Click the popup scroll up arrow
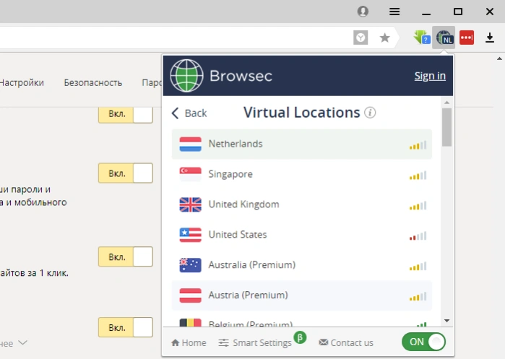Screen dimensions: 505x359 446,103
